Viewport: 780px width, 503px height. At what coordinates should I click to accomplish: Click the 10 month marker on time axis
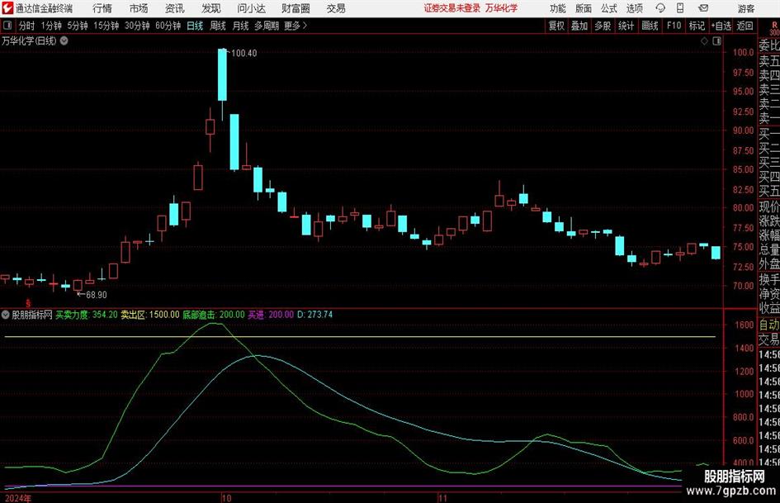pos(226,498)
